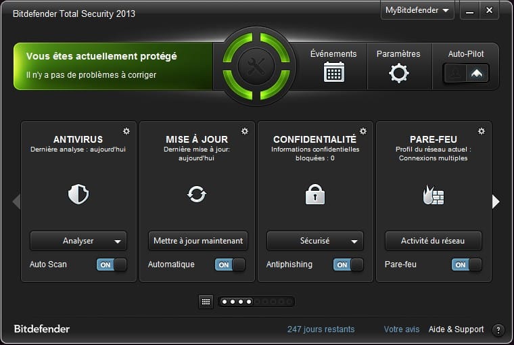Screen dimensions: 514x345
Task: Click the module page indicator dots
Action: coord(256,302)
